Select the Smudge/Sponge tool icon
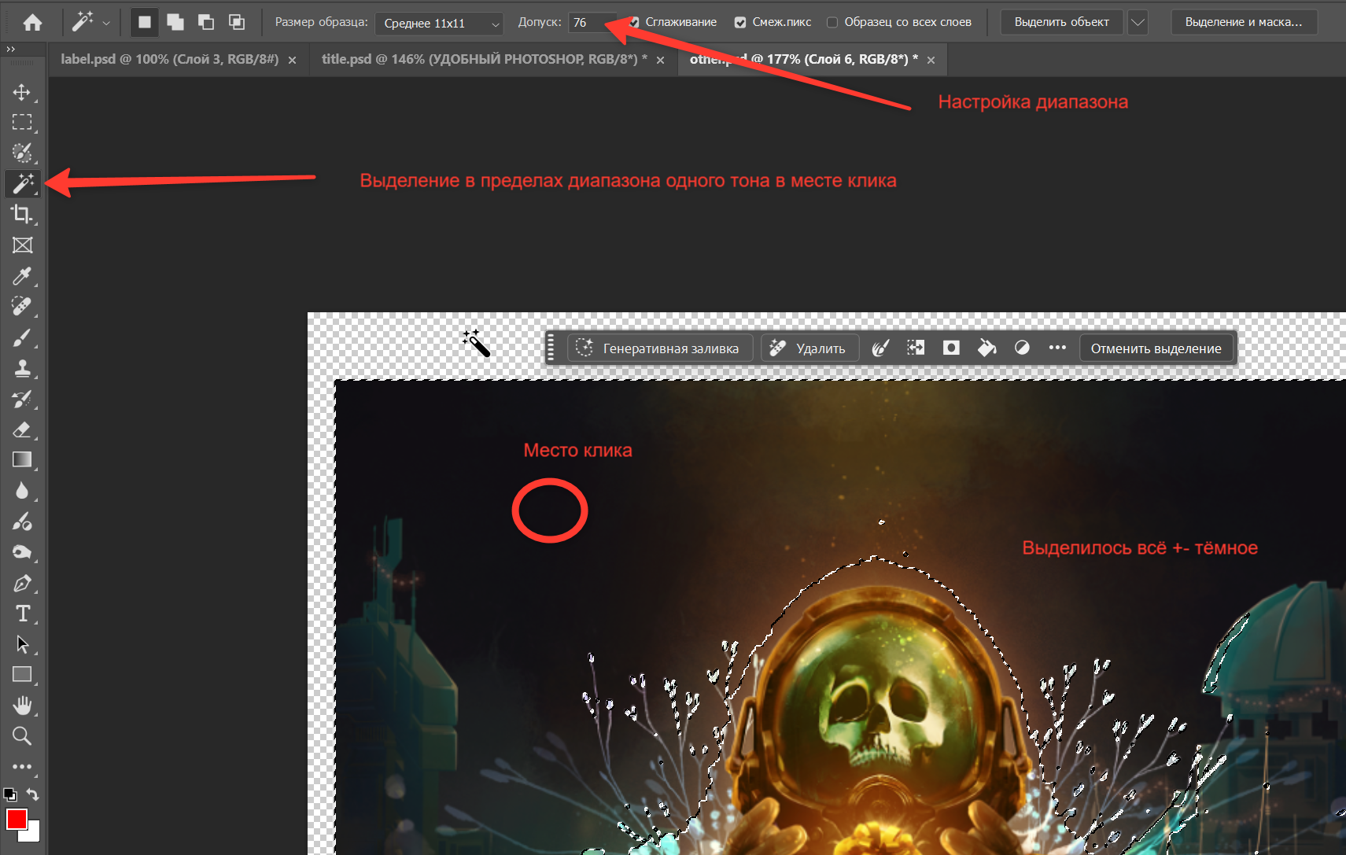The image size is (1346, 855). [22, 551]
